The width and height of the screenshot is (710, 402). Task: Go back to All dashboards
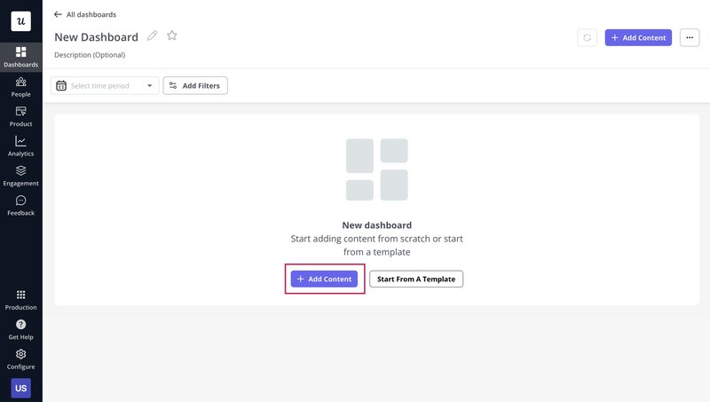coord(85,14)
